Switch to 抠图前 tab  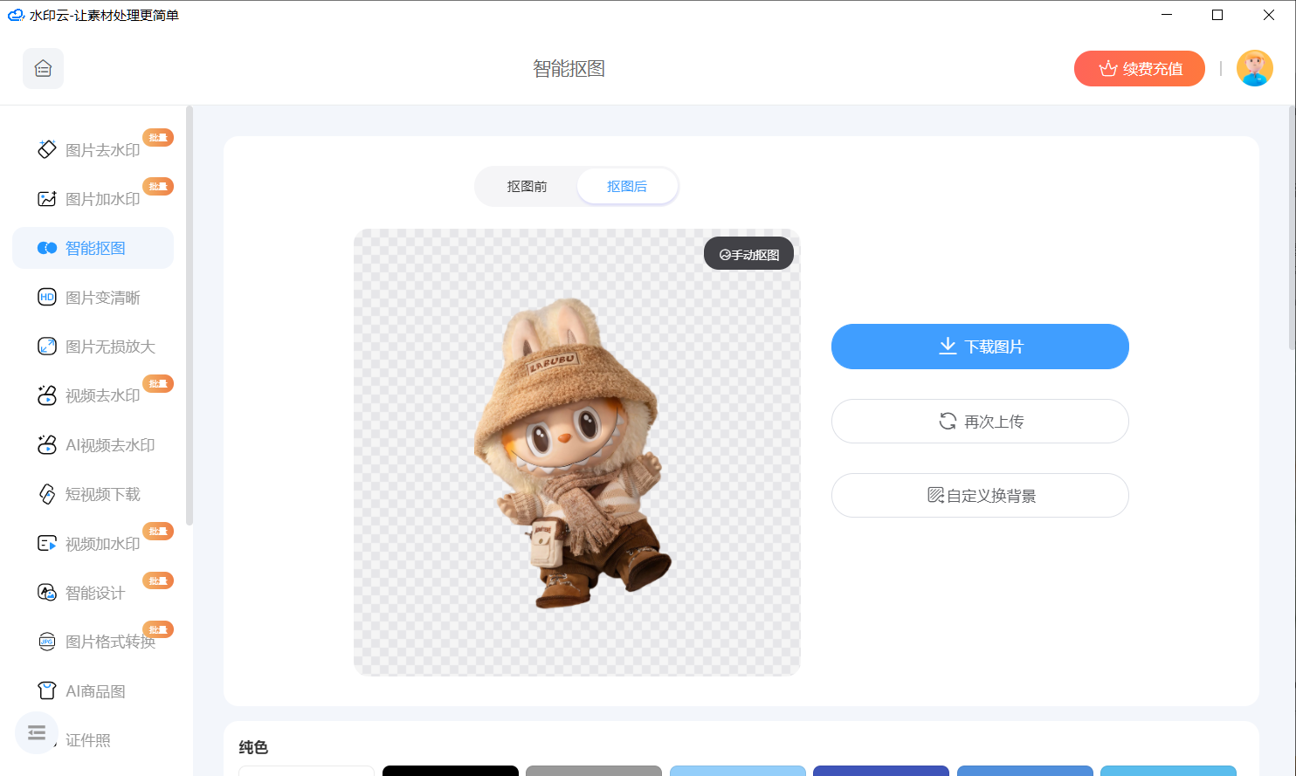pos(527,186)
